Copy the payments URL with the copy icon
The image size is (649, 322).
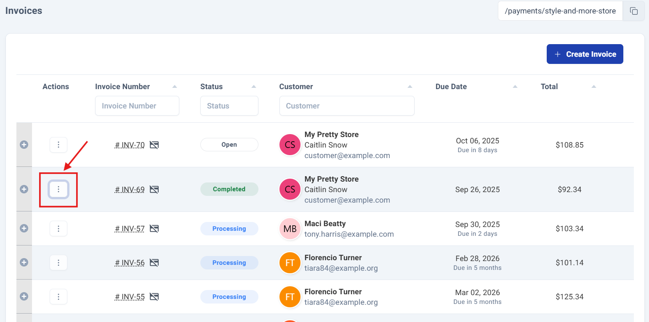click(x=634, y=11)
